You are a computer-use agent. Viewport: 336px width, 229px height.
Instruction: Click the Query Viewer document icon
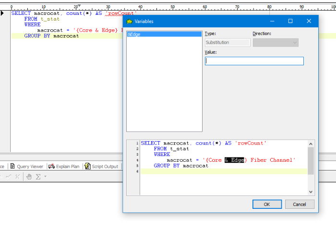(x=12, y=166)
